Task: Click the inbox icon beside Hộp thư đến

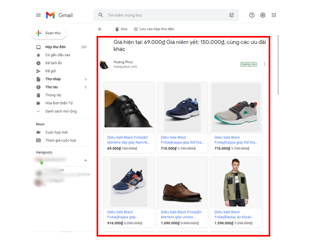Action: click(x=38, y=47)
